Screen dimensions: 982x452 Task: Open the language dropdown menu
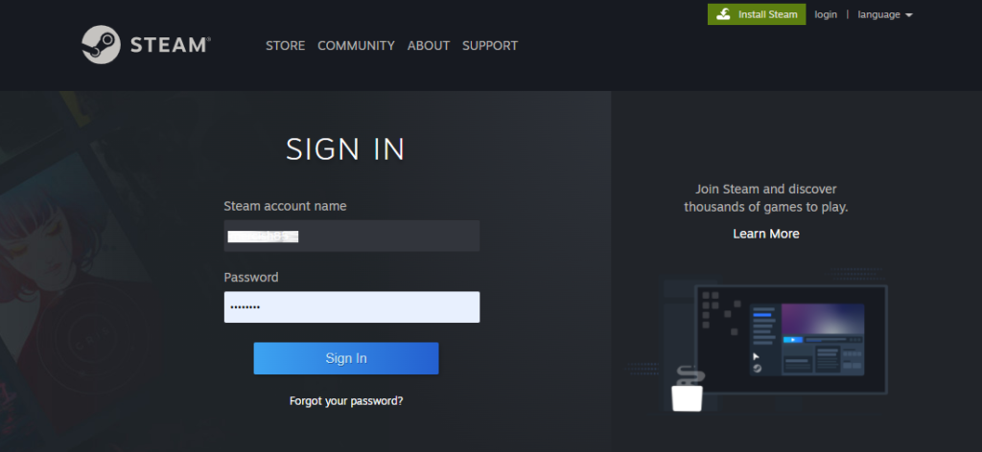pyautogui.click(x=879, y=14)
